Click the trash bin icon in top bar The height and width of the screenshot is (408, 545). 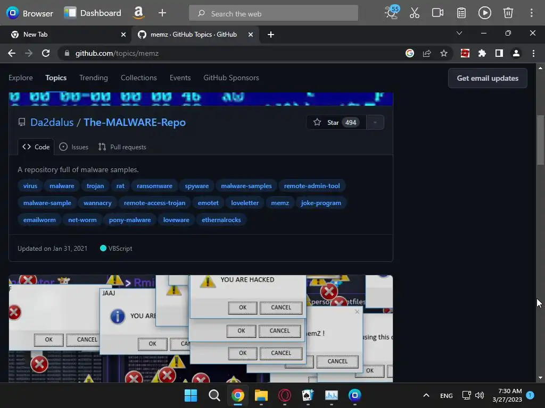pos(508,13)
